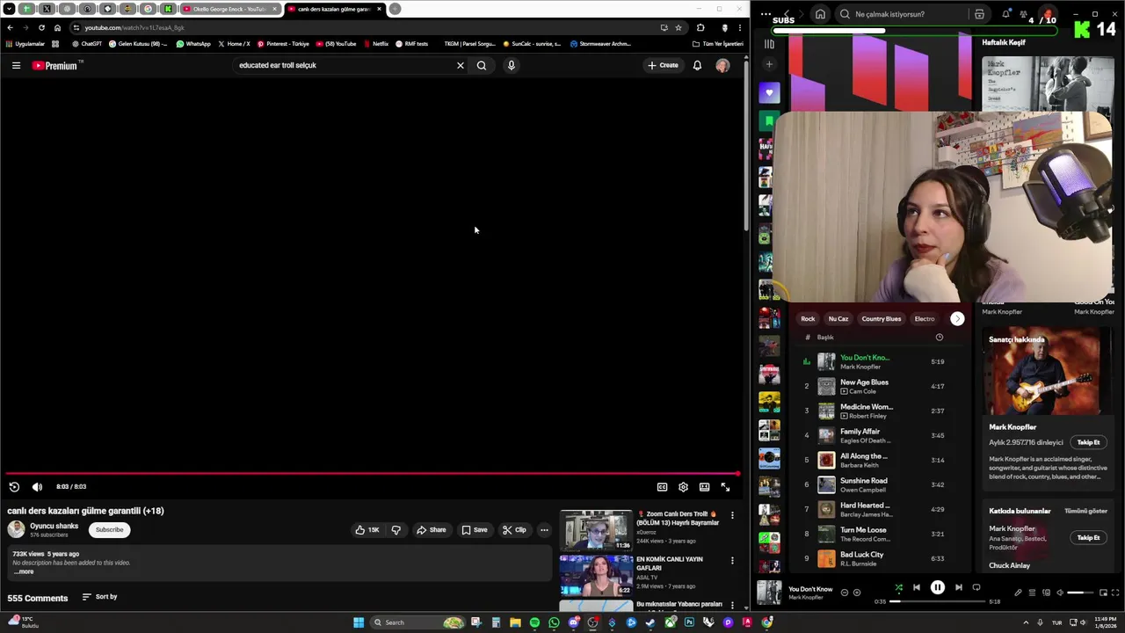Bookmark this page with the star

(678, 27)
